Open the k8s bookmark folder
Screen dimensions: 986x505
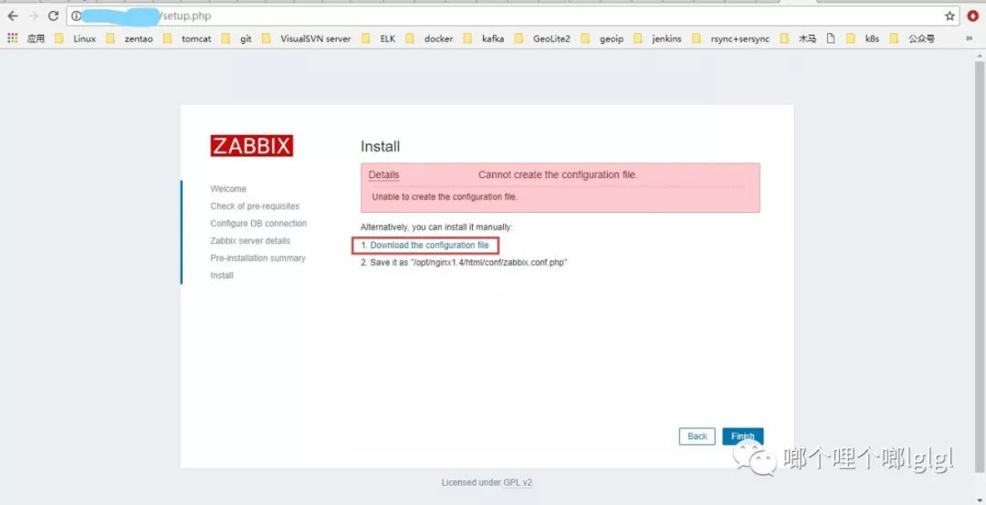click(863, 38)
